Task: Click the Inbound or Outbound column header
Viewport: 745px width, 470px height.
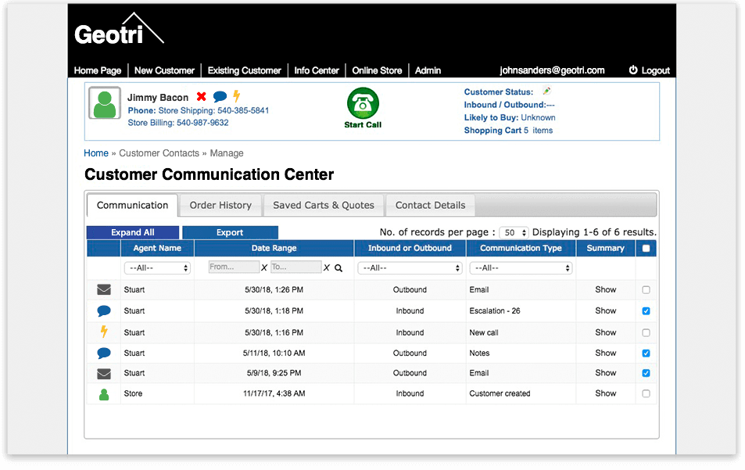Action: 410,248
